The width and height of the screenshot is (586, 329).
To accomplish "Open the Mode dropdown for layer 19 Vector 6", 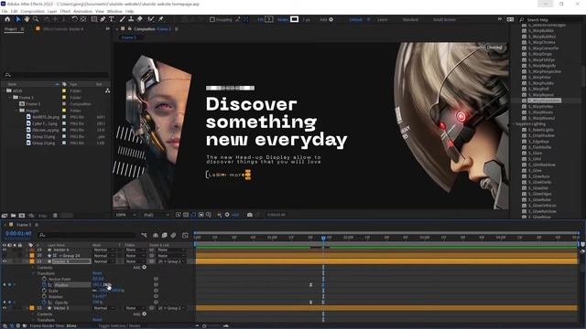I will (x=103, y=249).
